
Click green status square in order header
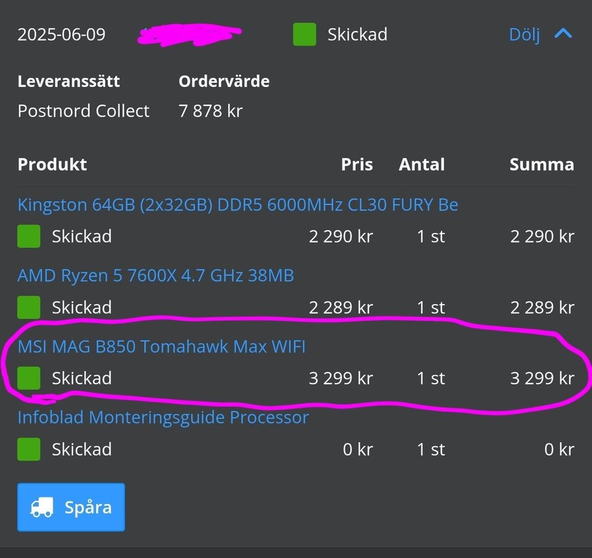304,34
